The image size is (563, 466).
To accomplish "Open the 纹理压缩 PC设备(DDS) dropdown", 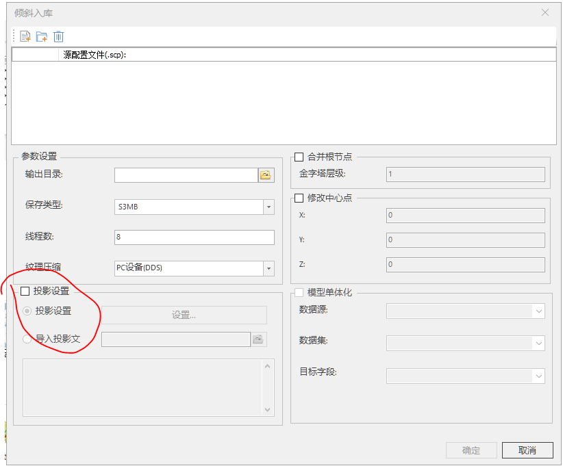I will pyautogui.click(x=269, y=268).
